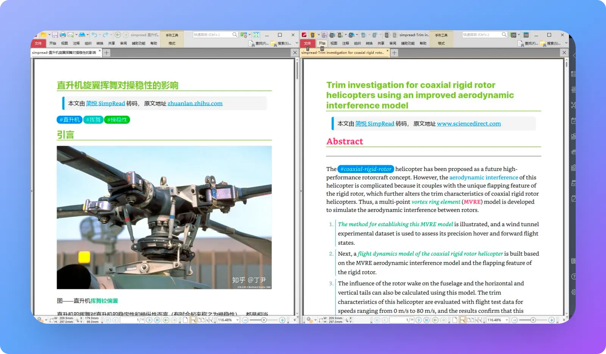The image size is (606, 354).
Task: Zoom out button in left window
Action: coord(245,320)
